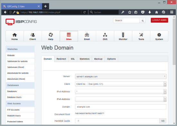Expand the IPv6-Address dropdown

pos(121,99)
